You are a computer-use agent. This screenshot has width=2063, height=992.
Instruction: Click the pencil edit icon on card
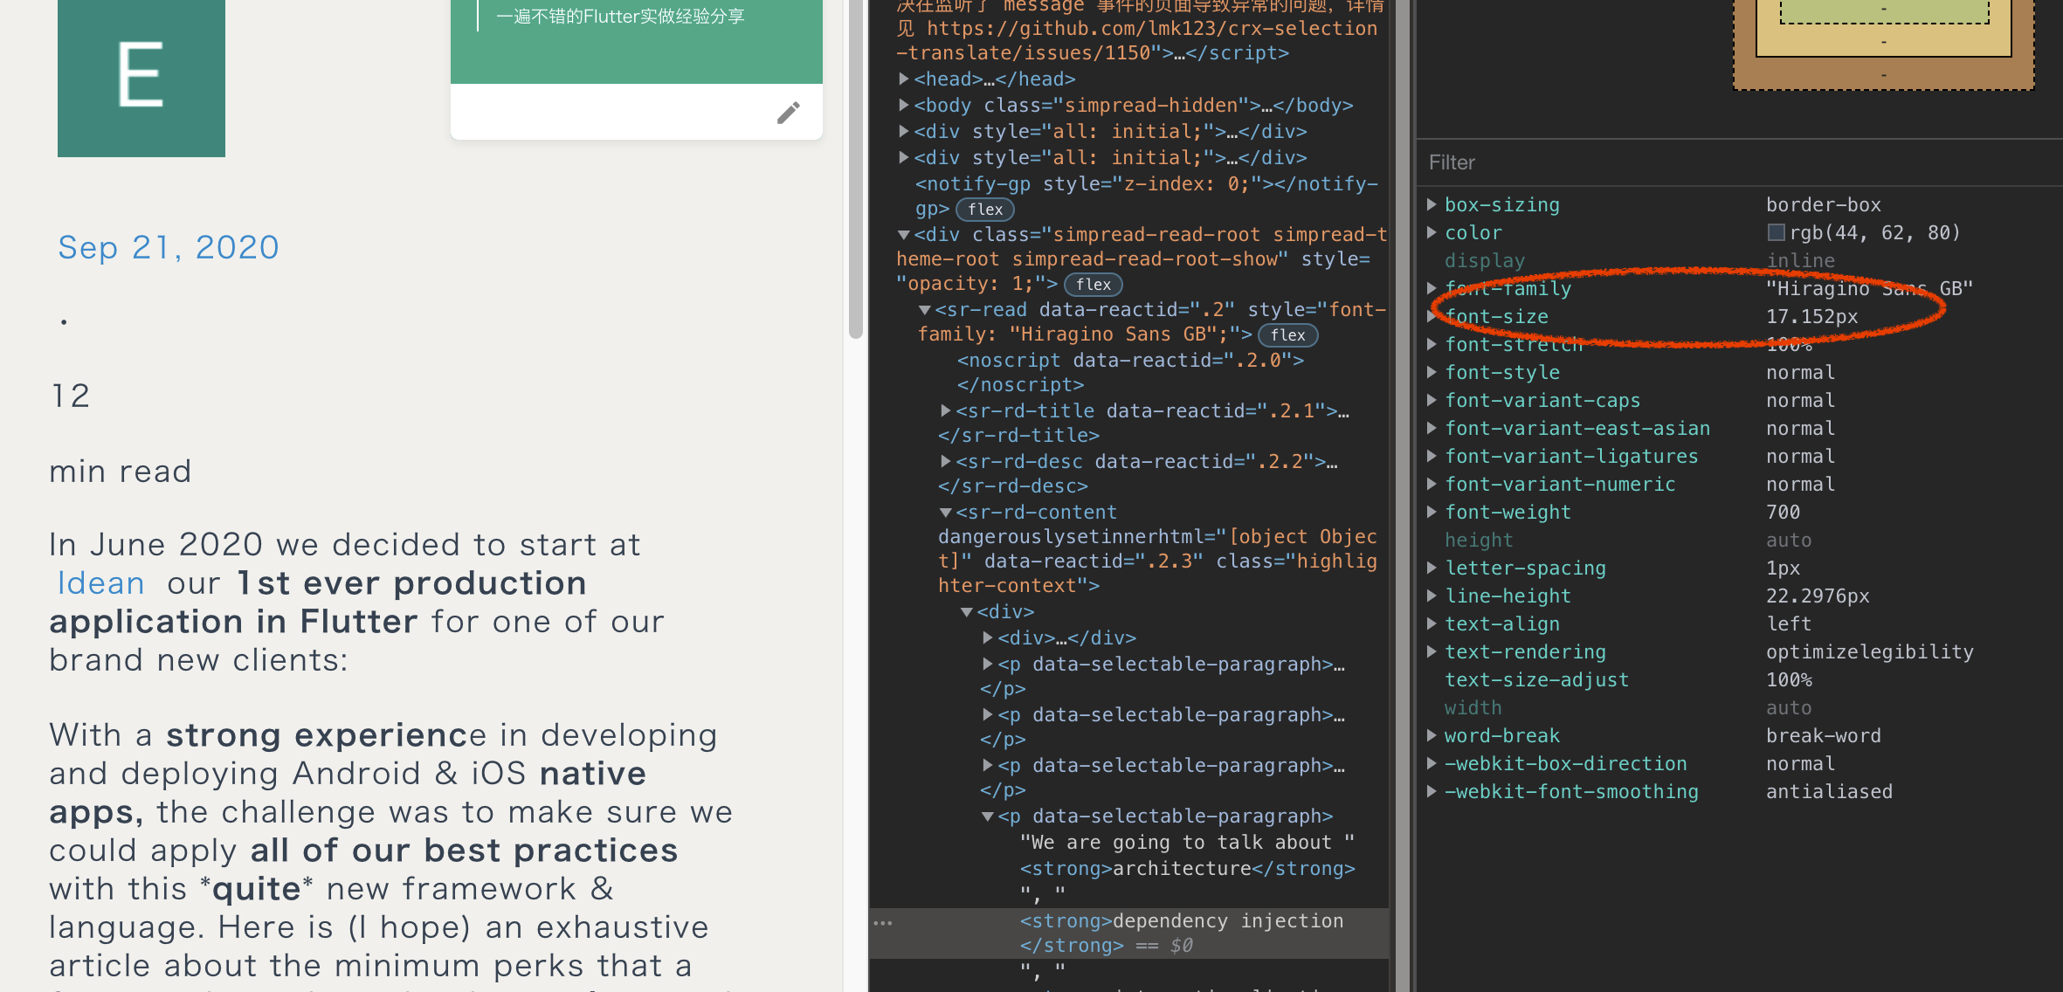(788, 113)
